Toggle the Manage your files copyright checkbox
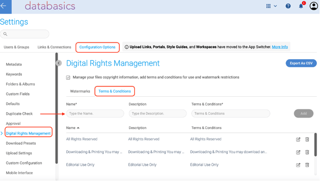The image size is (320, 181). [68, 78]
